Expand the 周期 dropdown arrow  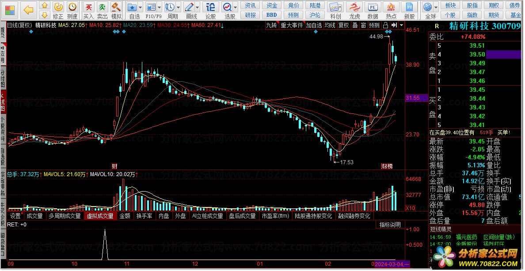click(x=178, y=7)
